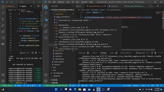164x92 pixels.
Task: Open Explorer view in right VS Code window
Action: coord(46,7)
